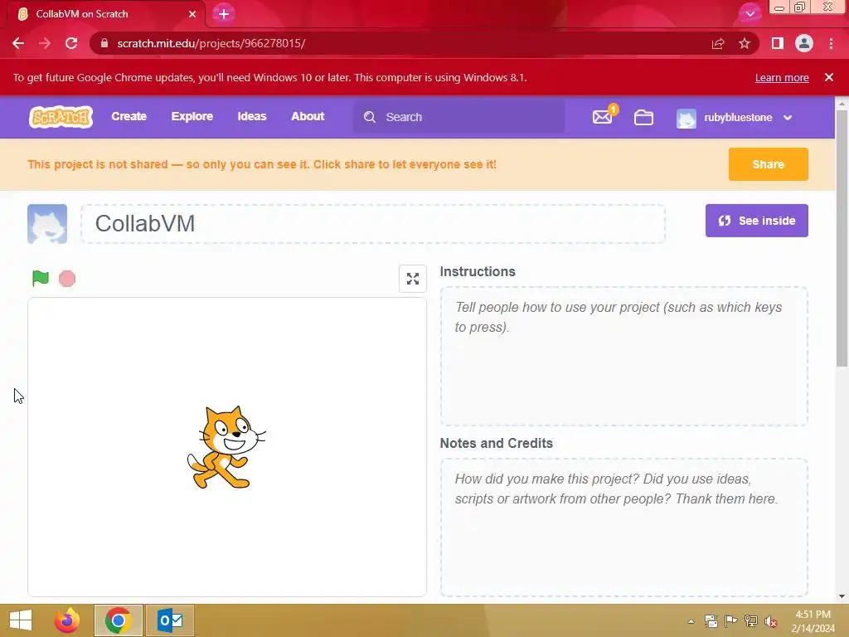This screenshot has width=849, height=637.
Task: Click the scrollbar up arrow
Action: (842, 103)
